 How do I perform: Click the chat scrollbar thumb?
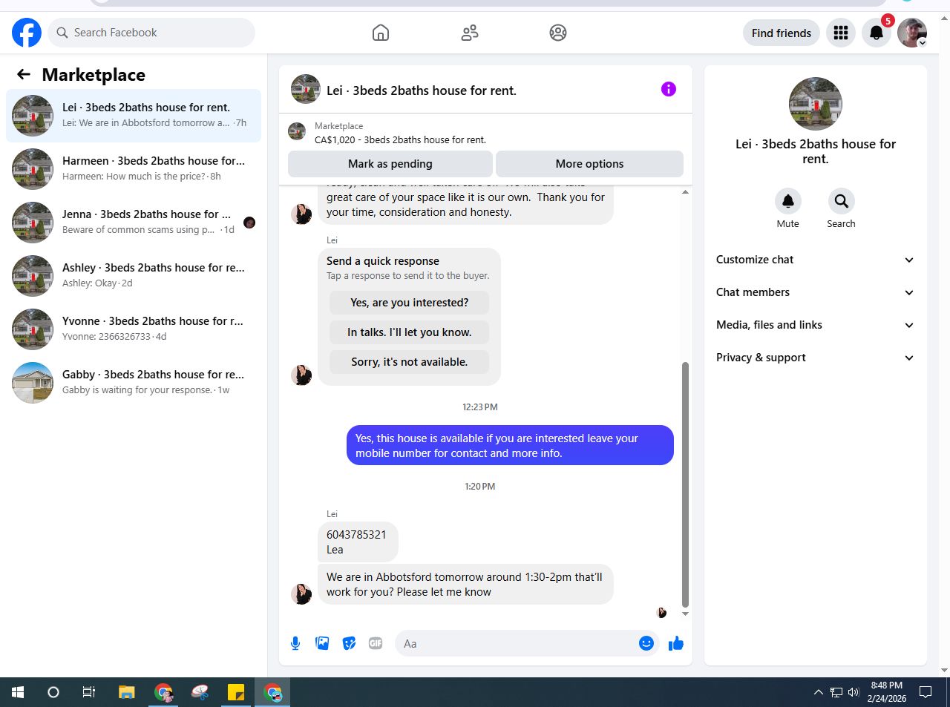(x=685, y=484)
